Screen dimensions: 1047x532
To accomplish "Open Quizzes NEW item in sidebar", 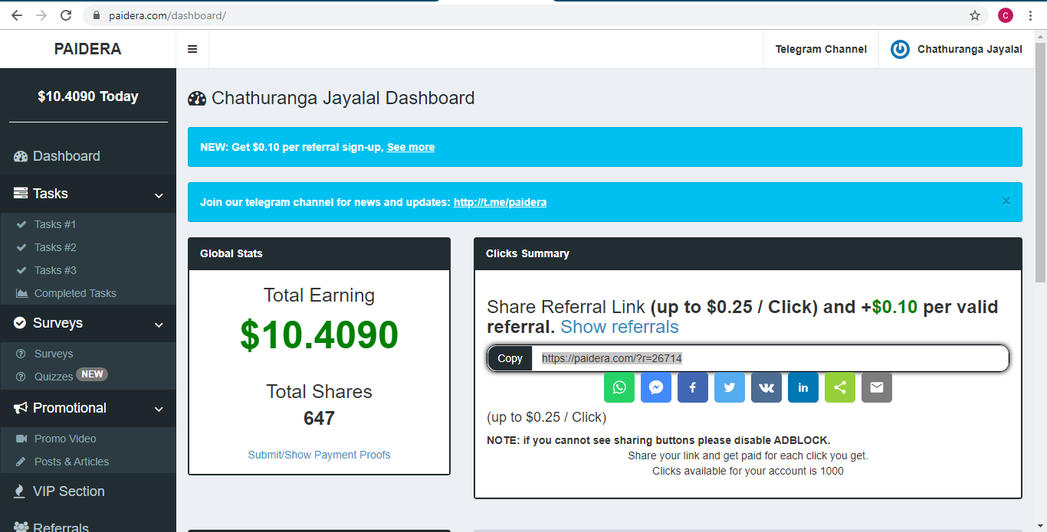I will click(x=88, y=376).
